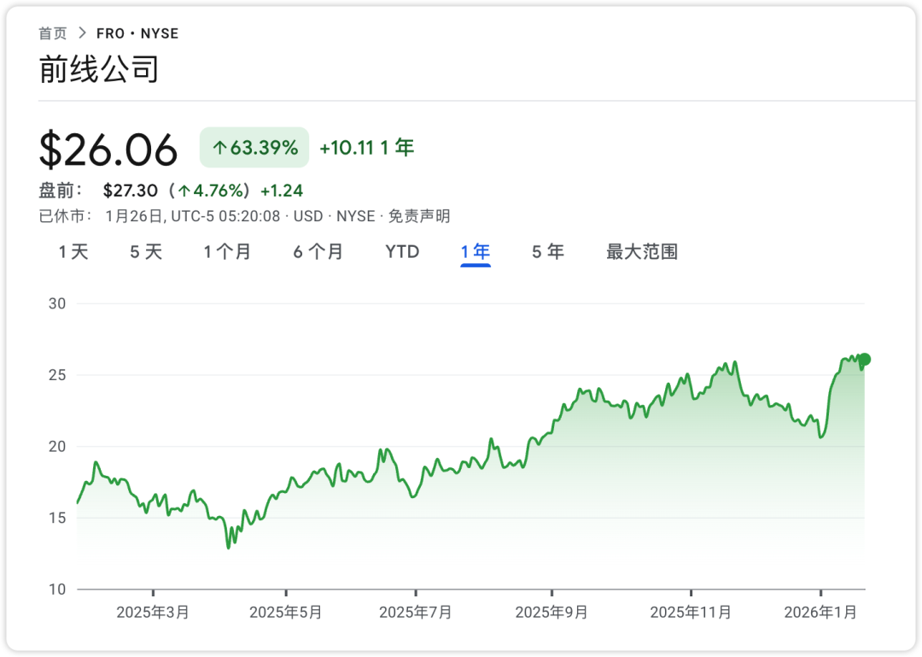Screen dimensions: 922x657
Task: Click the 2025年3月 x-axis label
Action: point(153,613)
